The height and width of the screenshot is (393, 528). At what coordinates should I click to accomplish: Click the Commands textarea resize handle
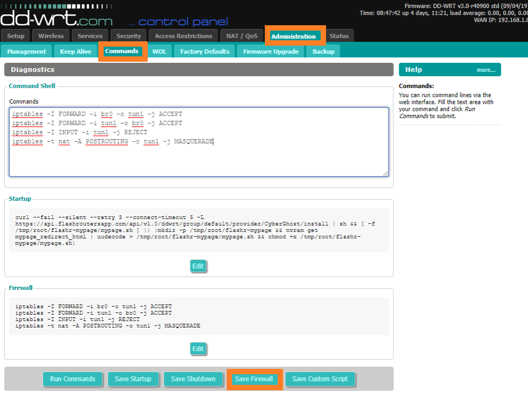pyautogui.click(x=386, y=173)
